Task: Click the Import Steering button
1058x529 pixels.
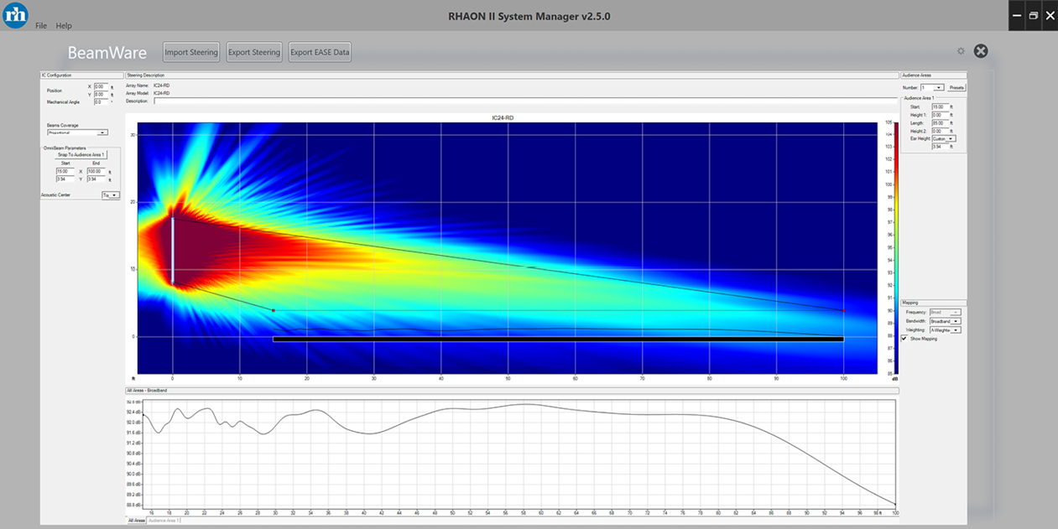Action: (191, 52)
